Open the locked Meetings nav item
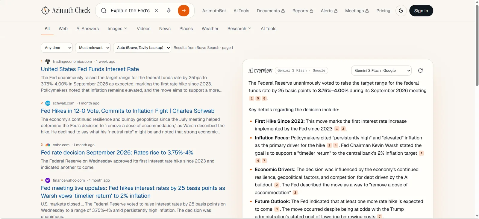 point(357,11)
